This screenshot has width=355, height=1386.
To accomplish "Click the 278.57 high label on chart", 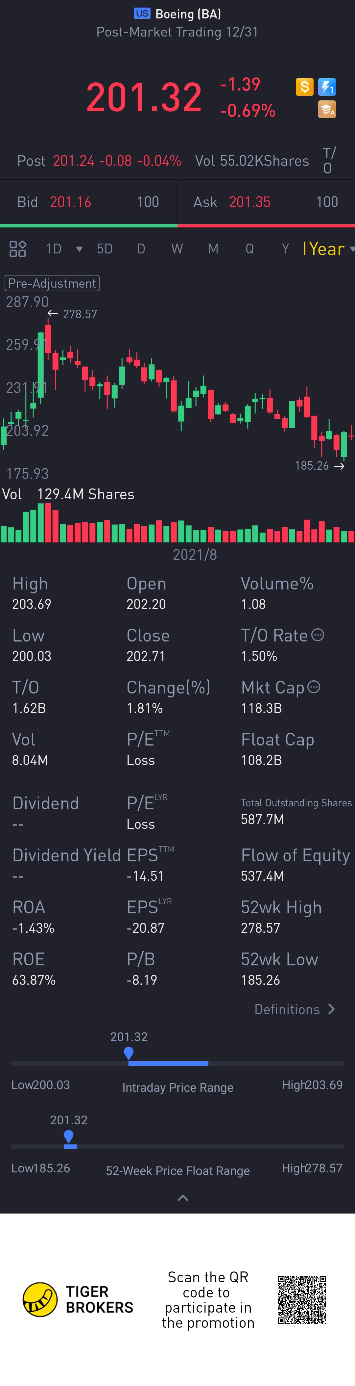I will coord(80,314).
